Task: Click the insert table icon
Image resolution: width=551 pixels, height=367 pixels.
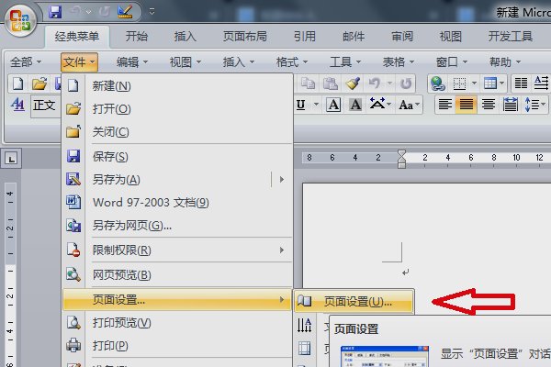Action: (x=489, y=83)
